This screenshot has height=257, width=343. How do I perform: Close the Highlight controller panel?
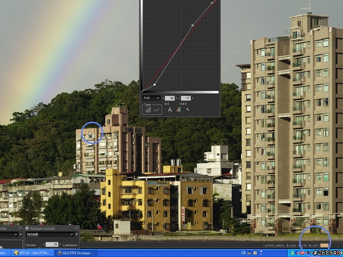(x=76, y=229)
